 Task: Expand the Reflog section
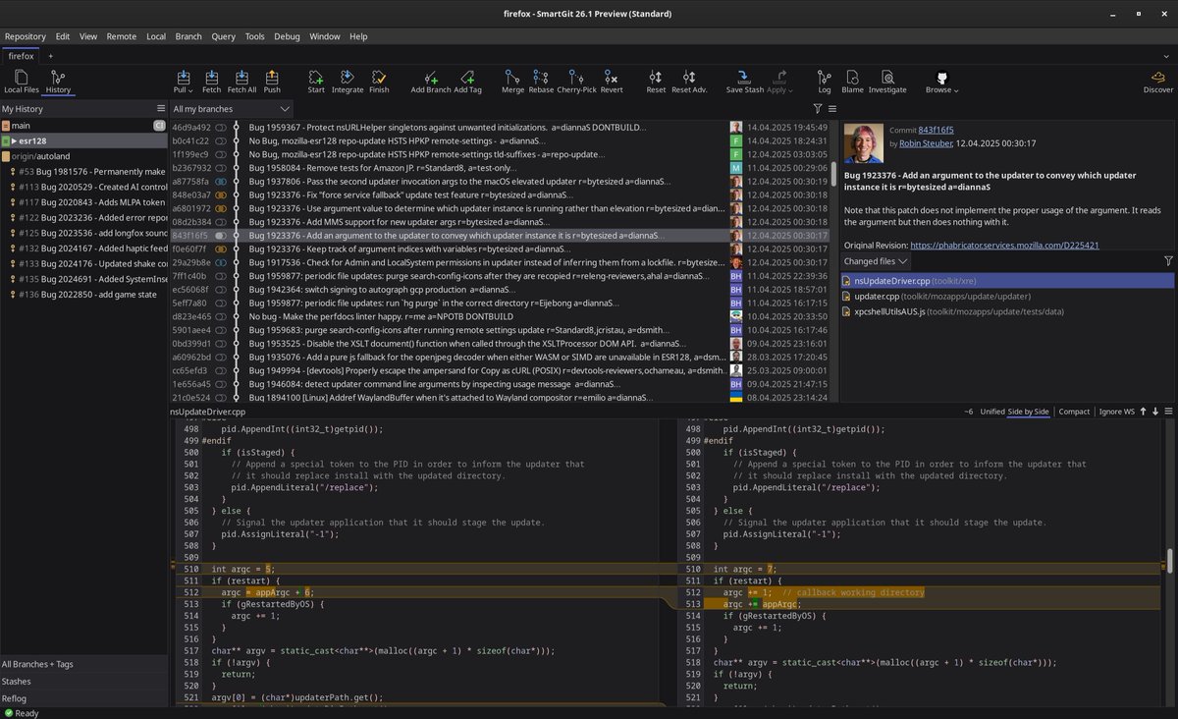click(x=83, y=697)
